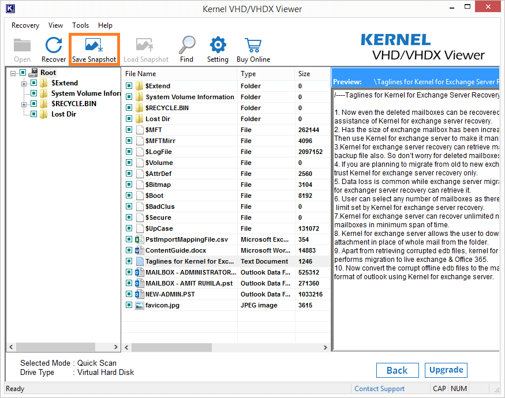Click the folder icon of $RECYCLE.BIN in file list
The image size is (505, 398).
140,108
